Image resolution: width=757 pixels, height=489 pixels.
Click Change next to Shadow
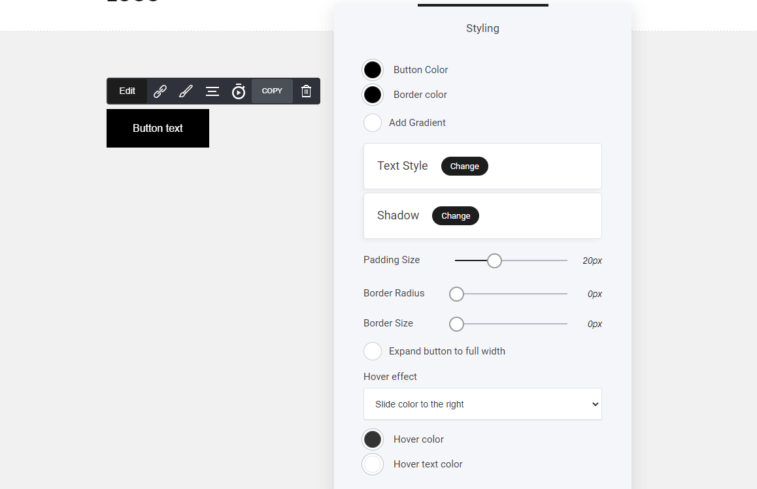tap(455, 216)
